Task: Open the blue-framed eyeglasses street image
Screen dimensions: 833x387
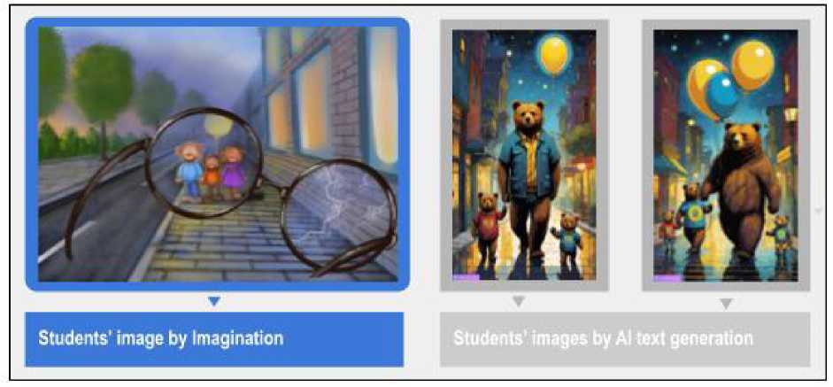Action: pyautogui.click(x=217, y=154)
